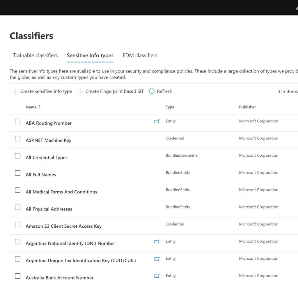Check the ASP.NET Machine Key checkbox
The width and height of the screenshot is (298, 285).
point(17,139)
